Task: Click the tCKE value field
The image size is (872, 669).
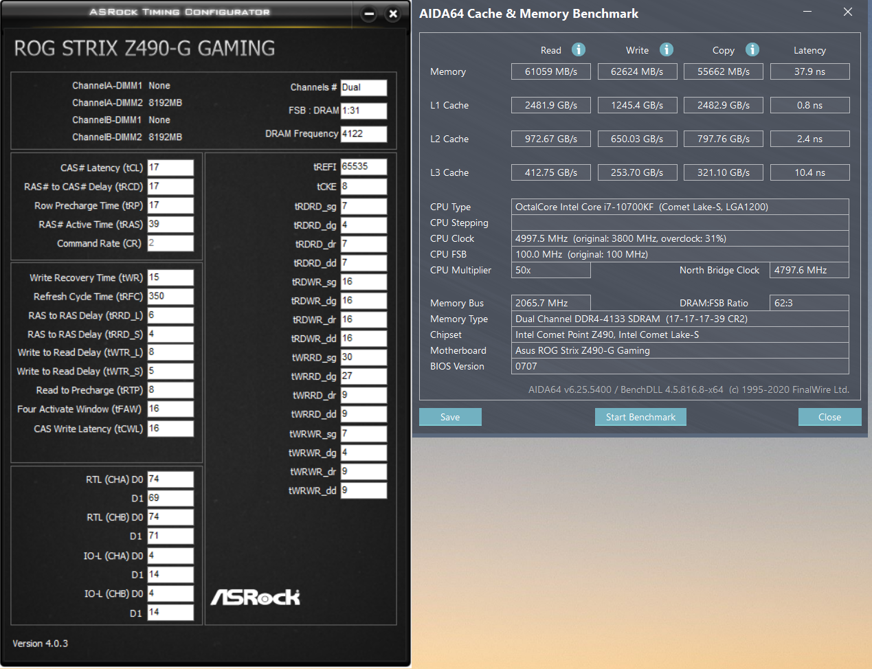Action: 364,187
